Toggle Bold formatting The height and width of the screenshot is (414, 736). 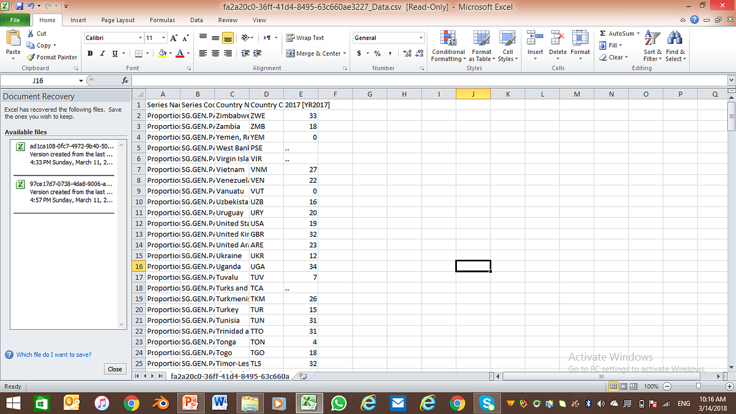pyautogui.click(x=90, y=53)
